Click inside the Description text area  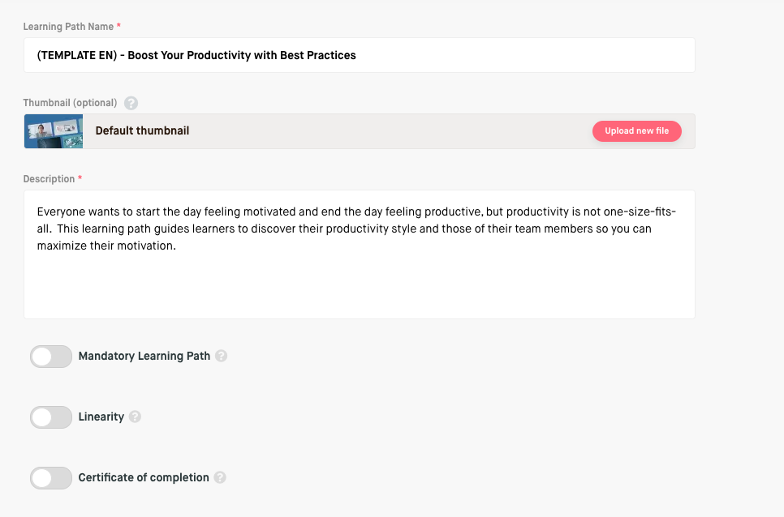click(360, 254)
